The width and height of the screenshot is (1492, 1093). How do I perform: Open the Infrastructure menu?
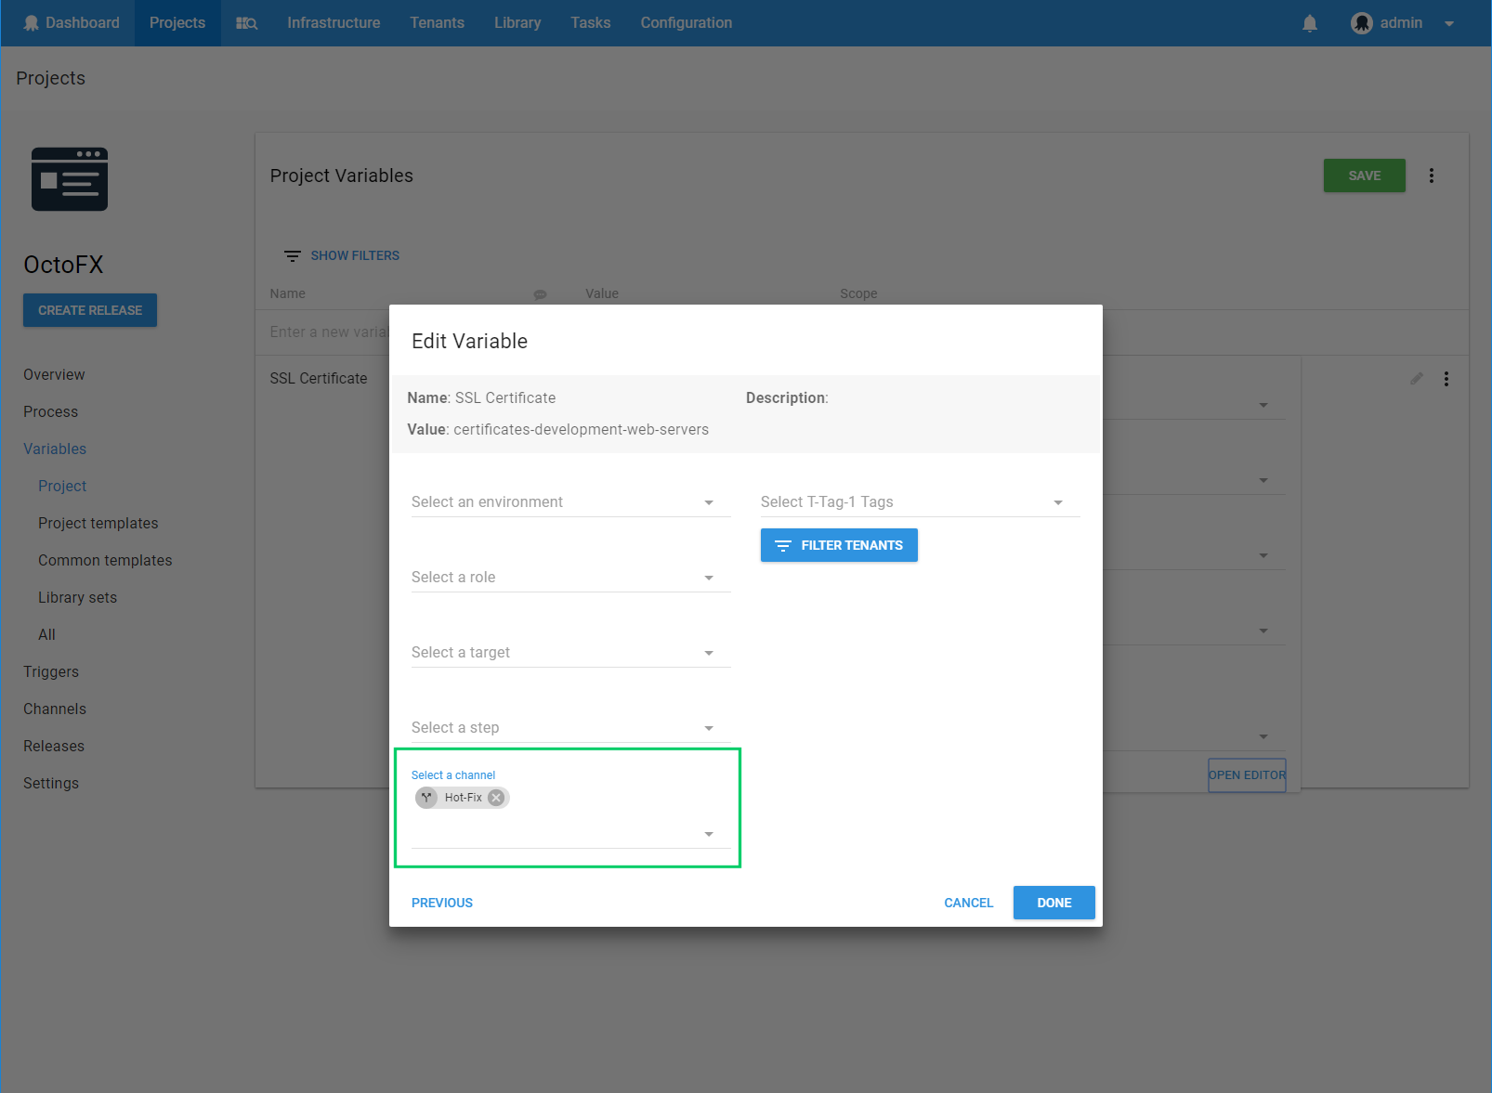pyautogui.click(x=334, y=23)
